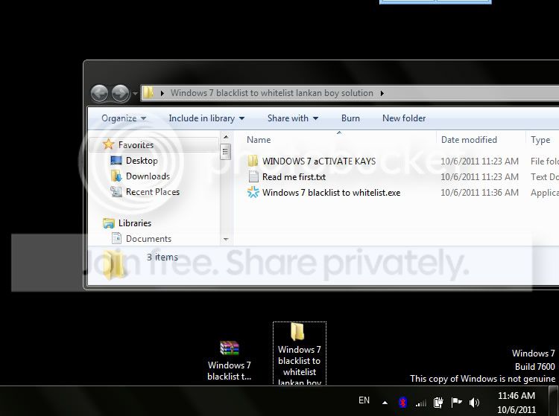Click the '3 items' text in details pane
This screenshot has height=416, width=559.
point(162,257)
